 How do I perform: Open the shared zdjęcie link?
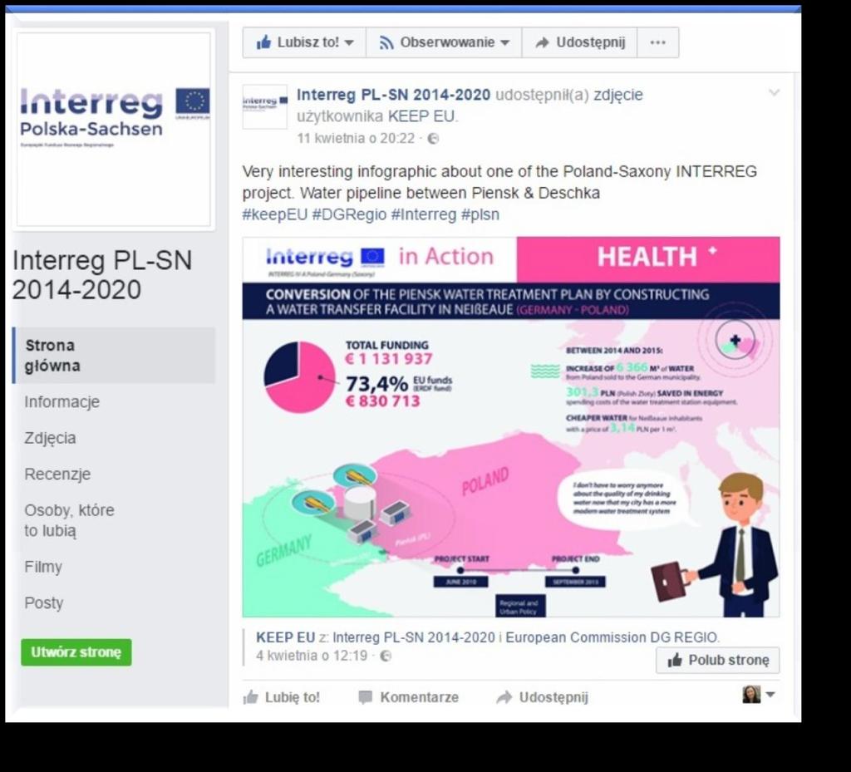618,95
